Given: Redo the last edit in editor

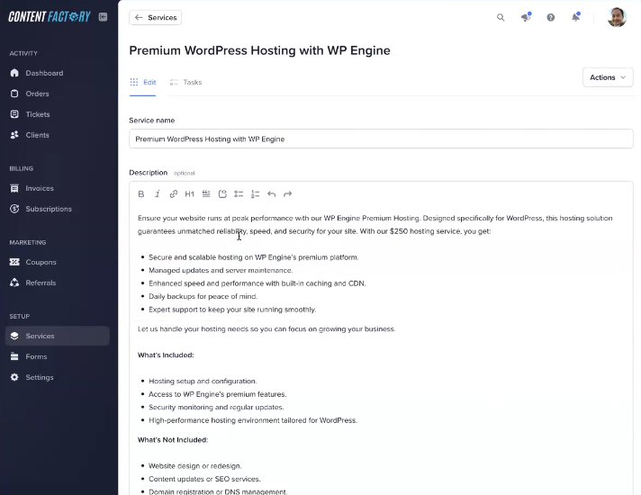Looking at the screenshot, I should [288, 194].
